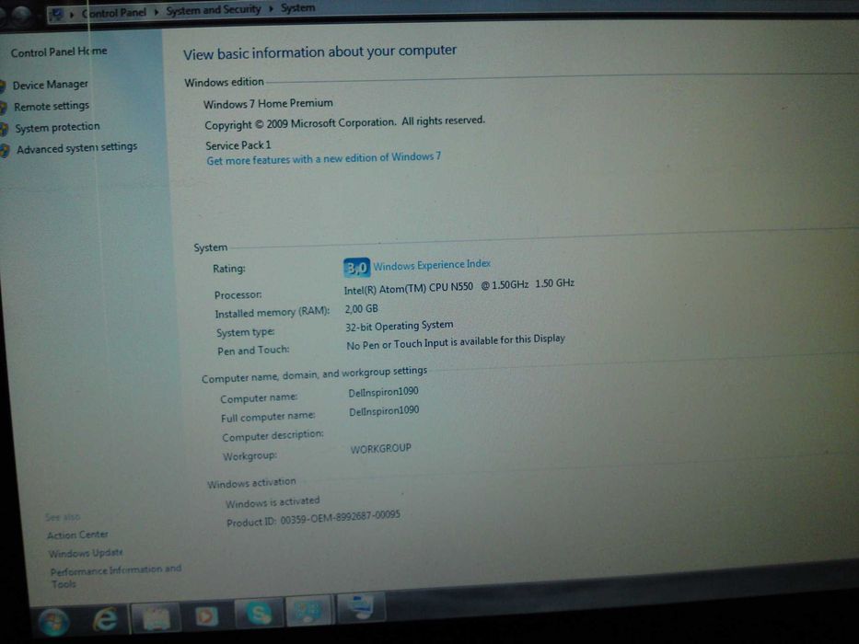Click System and Security breadcrumb

[x=213, y=10]
